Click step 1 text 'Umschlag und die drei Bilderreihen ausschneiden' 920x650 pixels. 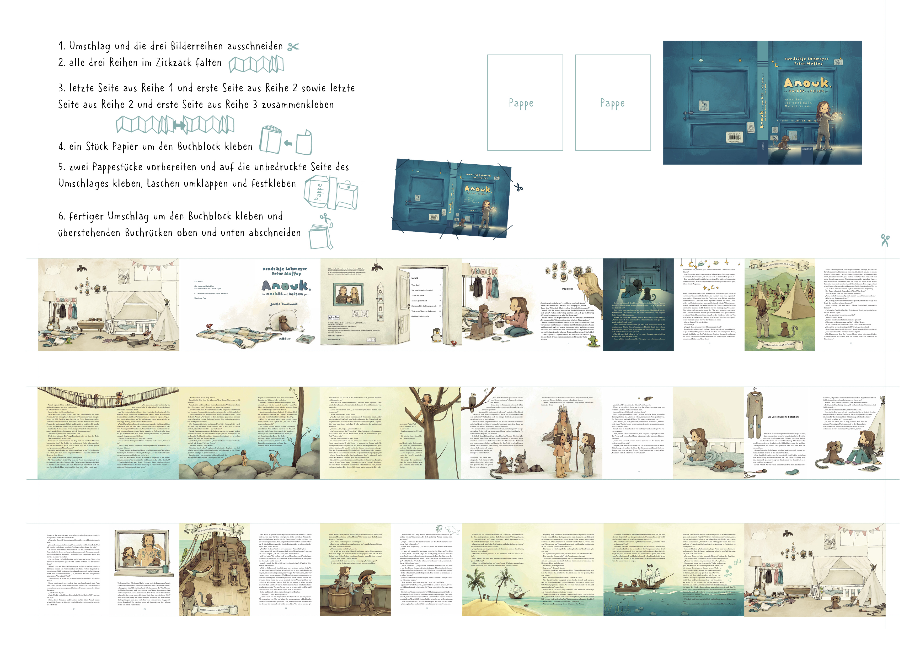[x=176, y=46]
